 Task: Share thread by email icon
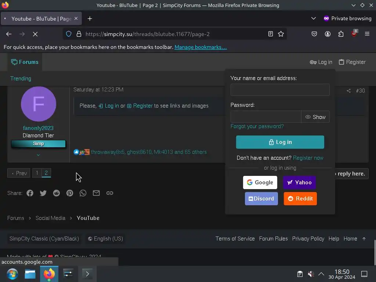click(x=96, y=193)
